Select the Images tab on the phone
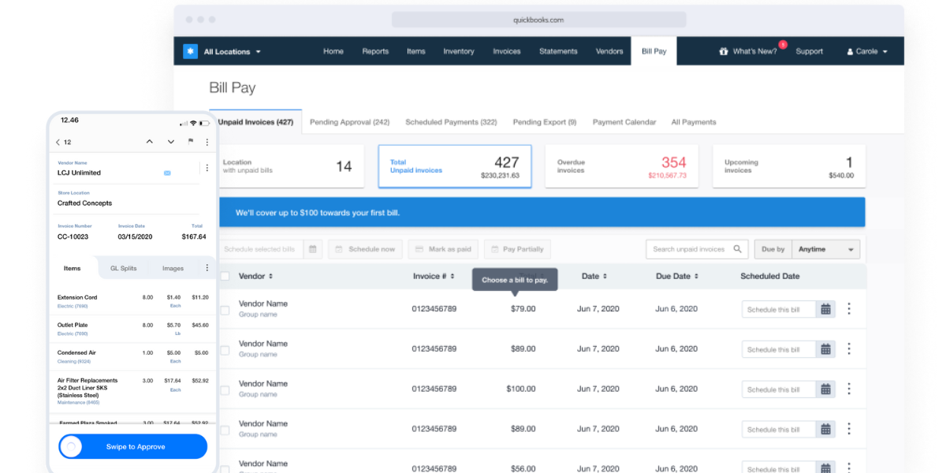This screenshot has width=946, height=473. pyautogui.click(x=173, y=268)
